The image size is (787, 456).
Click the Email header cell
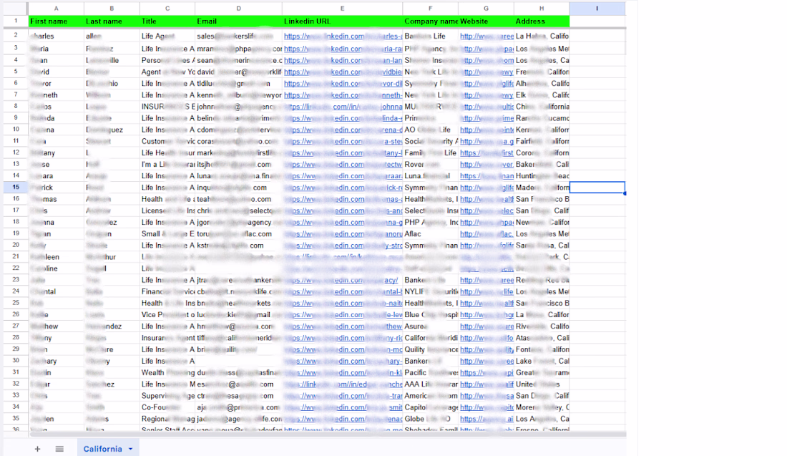point(239,21)
